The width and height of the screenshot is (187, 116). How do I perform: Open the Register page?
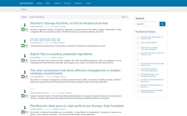tap(78, 3)
